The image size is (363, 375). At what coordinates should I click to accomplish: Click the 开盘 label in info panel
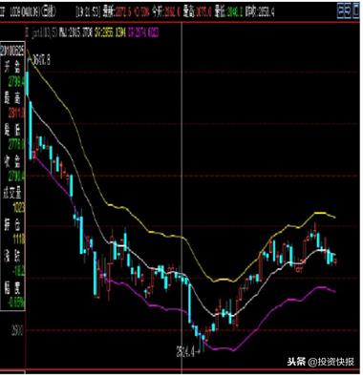[12, 67]
